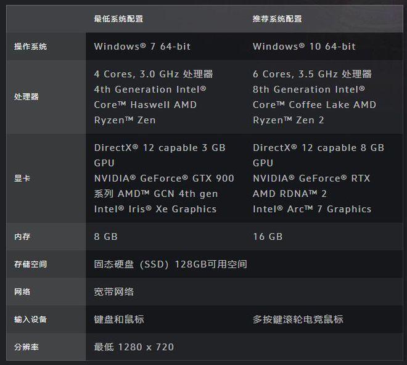Select the 显卡 row label
This screenshot has height=365, width=407.
tap(22, 178)
